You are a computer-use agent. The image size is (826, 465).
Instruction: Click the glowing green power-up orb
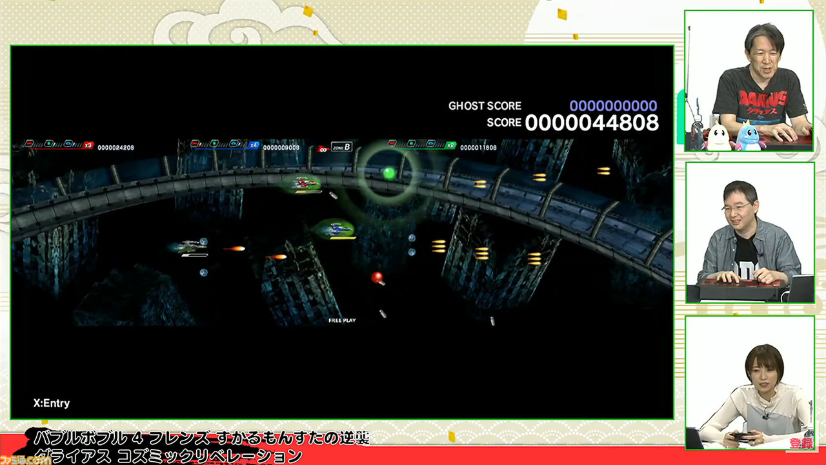coord(388,172)
